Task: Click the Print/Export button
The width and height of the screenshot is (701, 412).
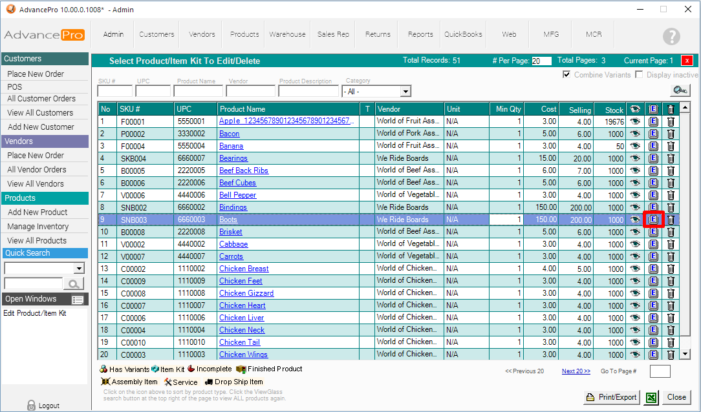Action: [612, 397]
